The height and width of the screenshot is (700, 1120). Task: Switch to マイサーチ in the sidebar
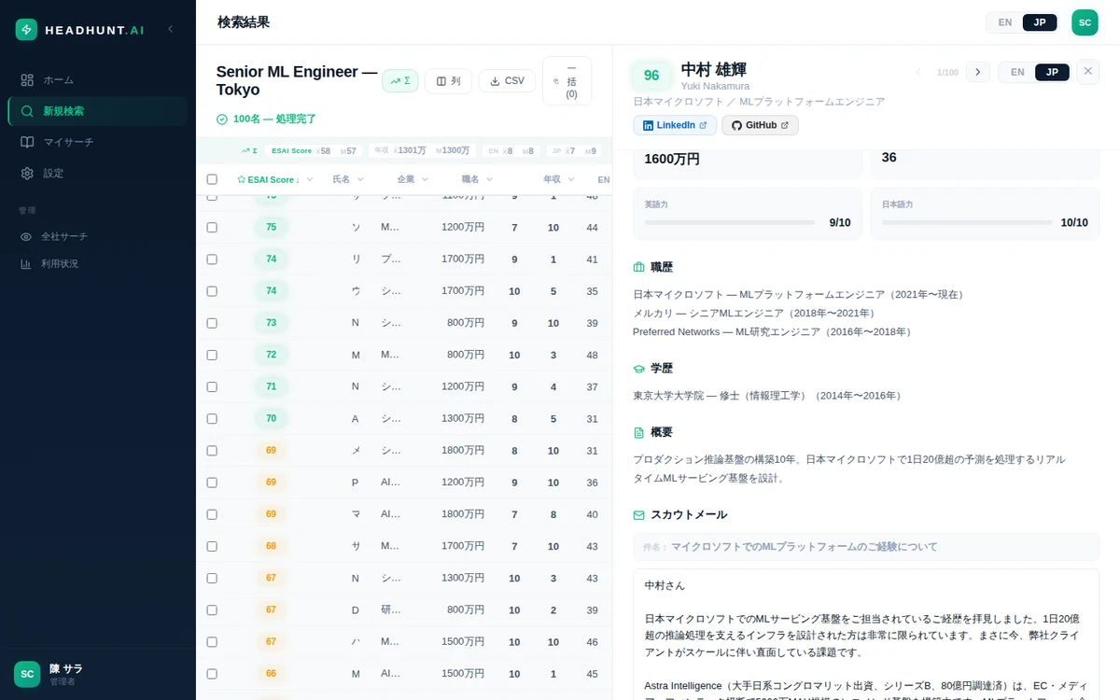click(x=64, y=142)
